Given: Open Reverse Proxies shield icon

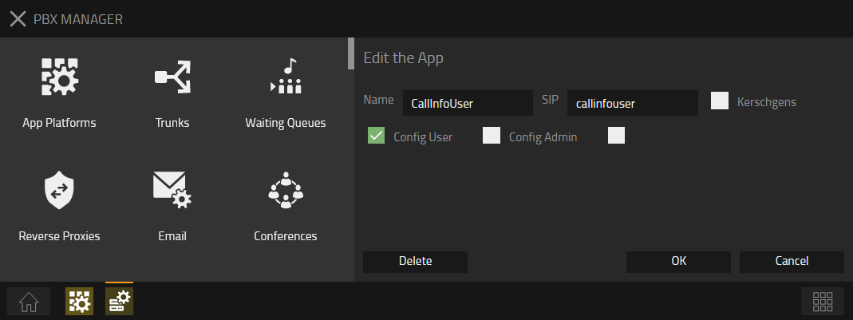Looking at the screenshot, I should click(x=59, y=190).
